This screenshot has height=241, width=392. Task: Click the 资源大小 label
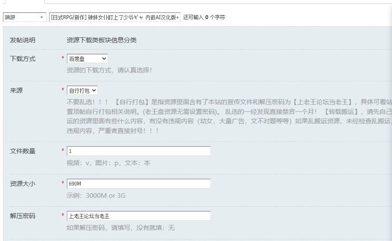click(22, 184)
